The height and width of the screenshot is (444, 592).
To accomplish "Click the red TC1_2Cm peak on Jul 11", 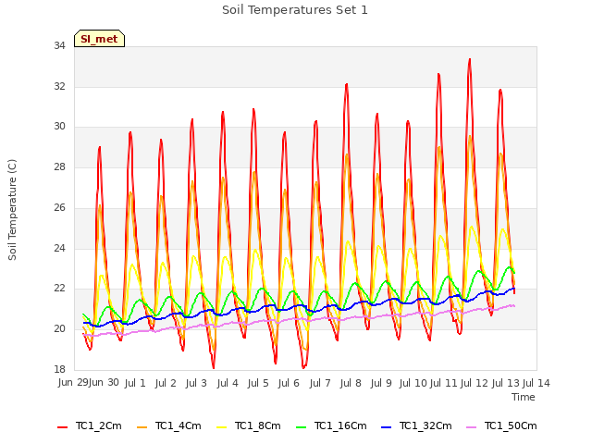I will 438,74.
